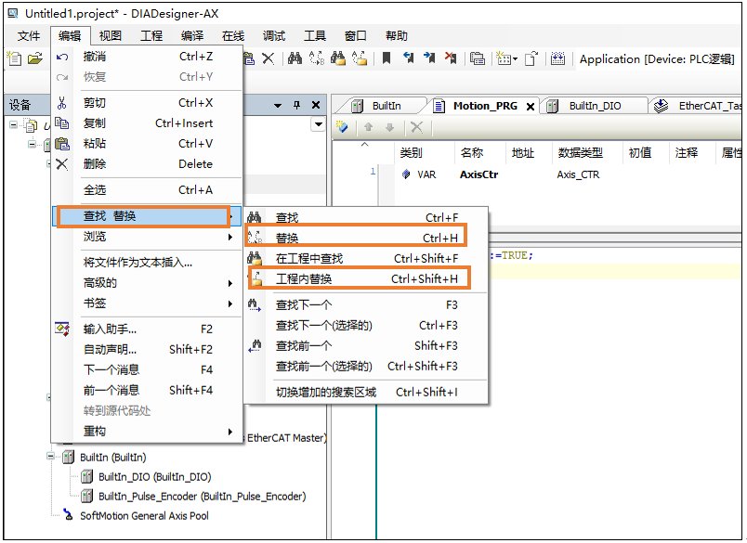Click the Cut (剪切) scissors icon

pyautogui.click(x=62, y=103)
